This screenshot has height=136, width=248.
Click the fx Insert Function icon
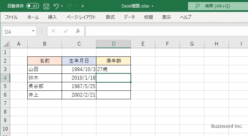(x=78, y=31)
